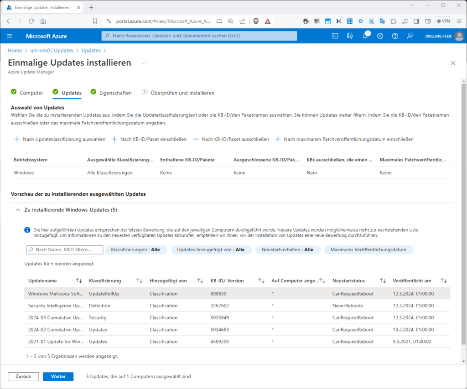Image resolution: width=467 pixels, height=389 pixels.
Task: Click the DRILLING-IT.DE account avatar
Action: [x=459, y=36]
